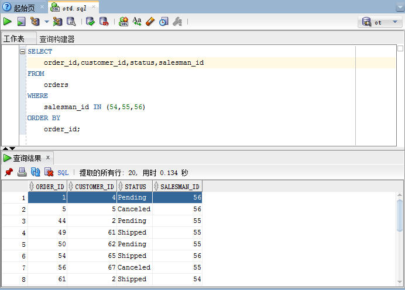Click the print icon in results toolbar
Image resolution: width=405 pixels, height=290 pixels.
click(22, 172)
